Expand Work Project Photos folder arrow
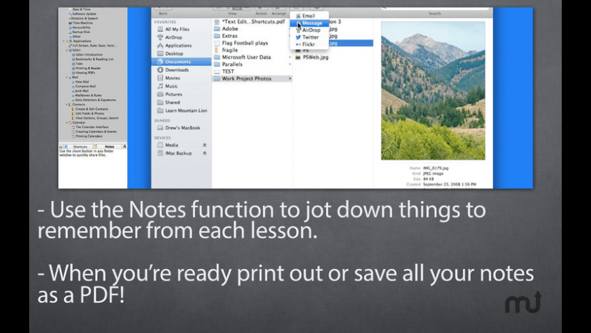The height and width of the screenshot is (333, 591). pyautogui.click(x=290, y=79)
